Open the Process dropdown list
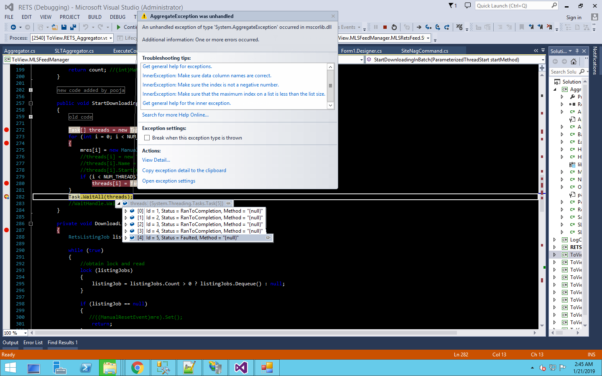The width and height of the screenshot is (602, 376). 110,38
